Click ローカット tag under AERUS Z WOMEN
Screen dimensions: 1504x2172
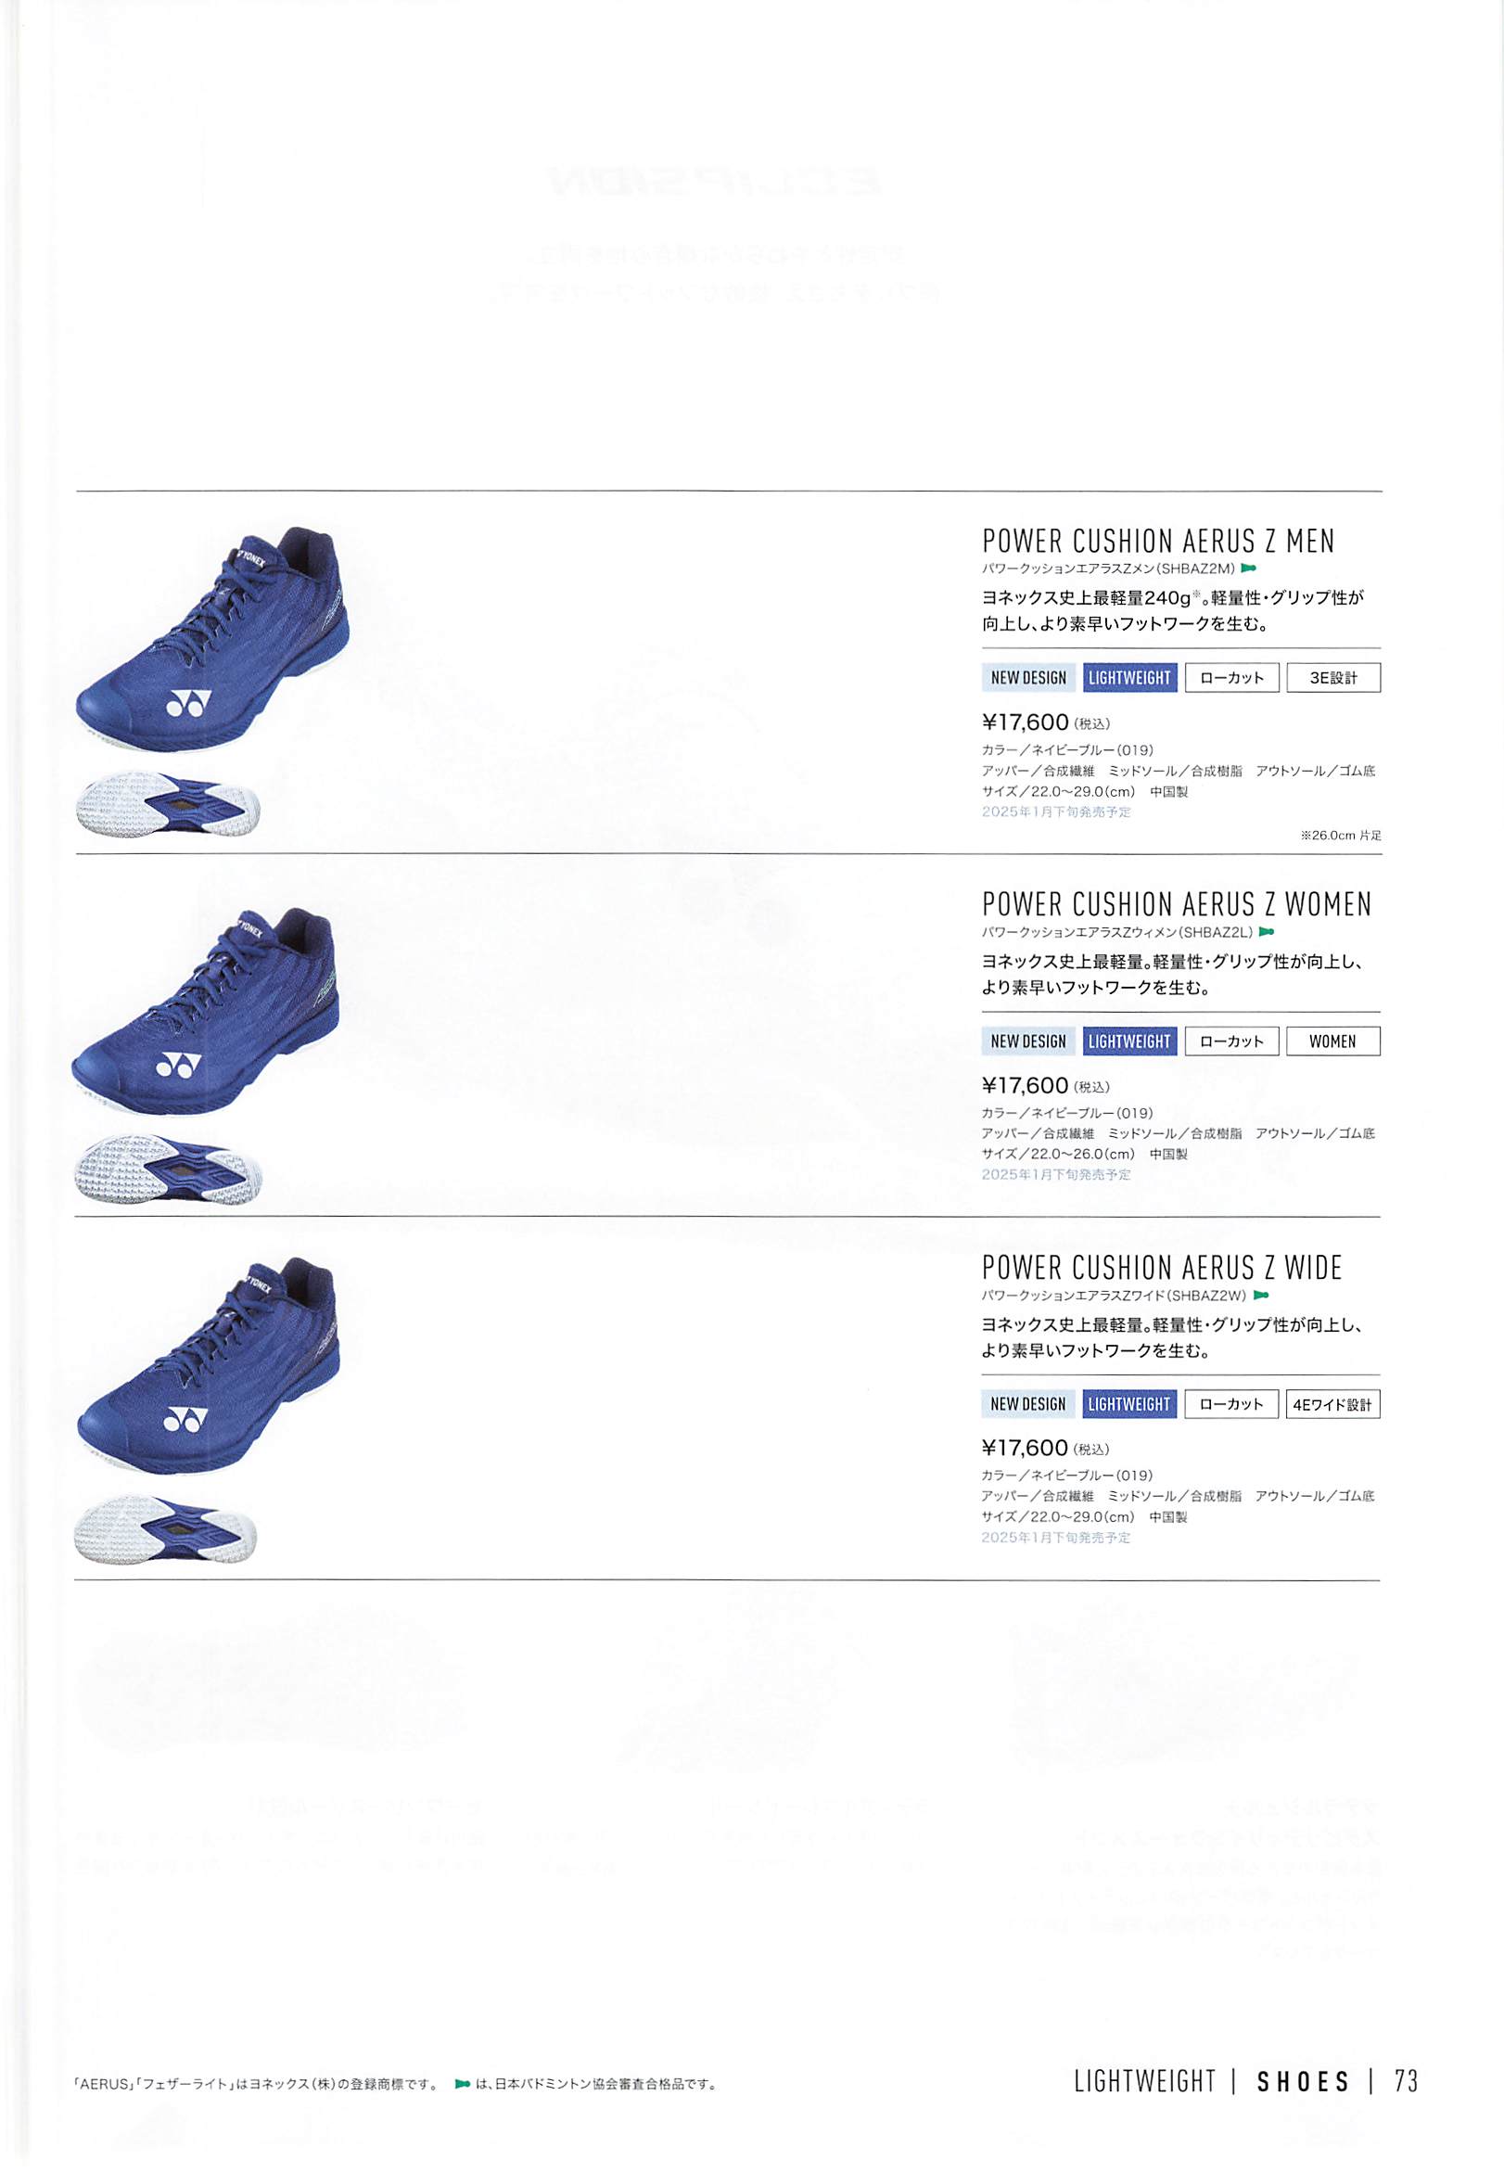pyautogui.click(x=1231, y=1041)
